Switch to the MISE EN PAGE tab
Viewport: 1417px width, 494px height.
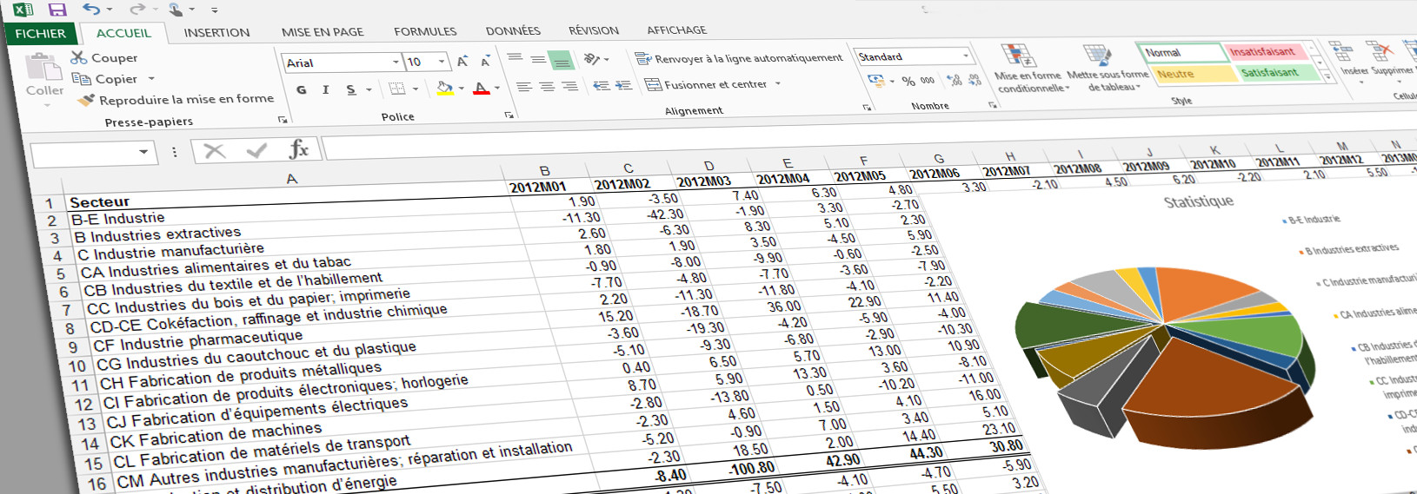[x=323, y=31]
